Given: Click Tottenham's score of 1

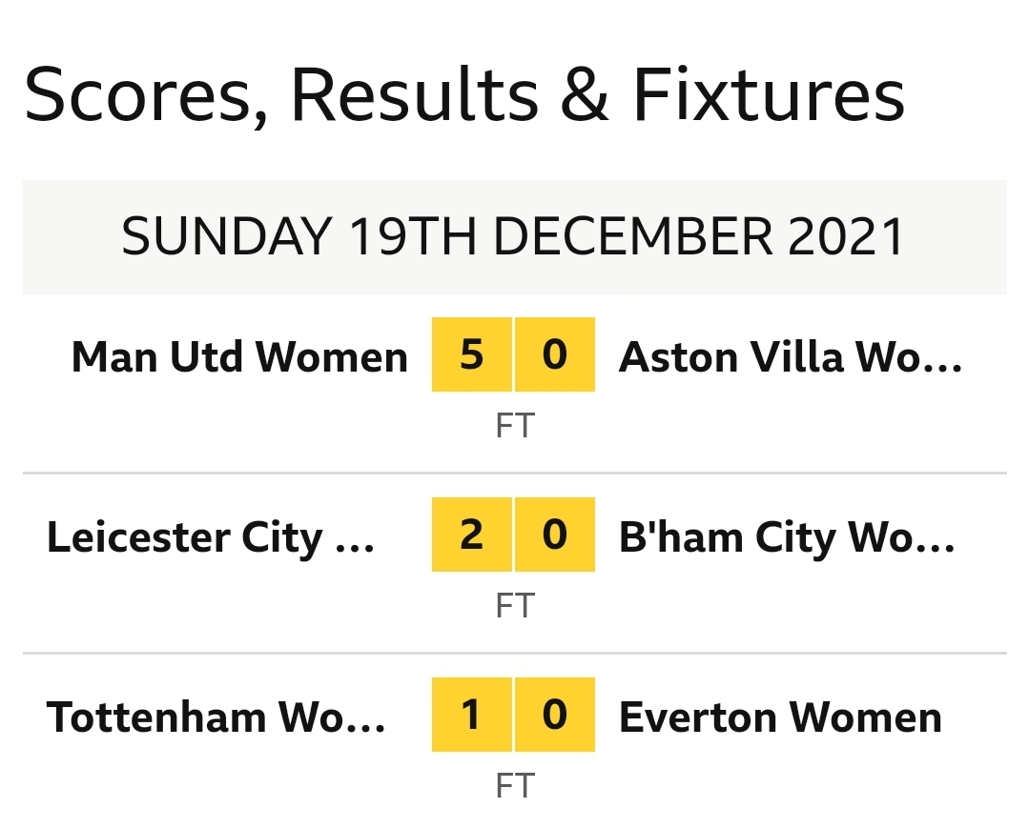Looking at the screenshot, I should click(x=472, y=715).
